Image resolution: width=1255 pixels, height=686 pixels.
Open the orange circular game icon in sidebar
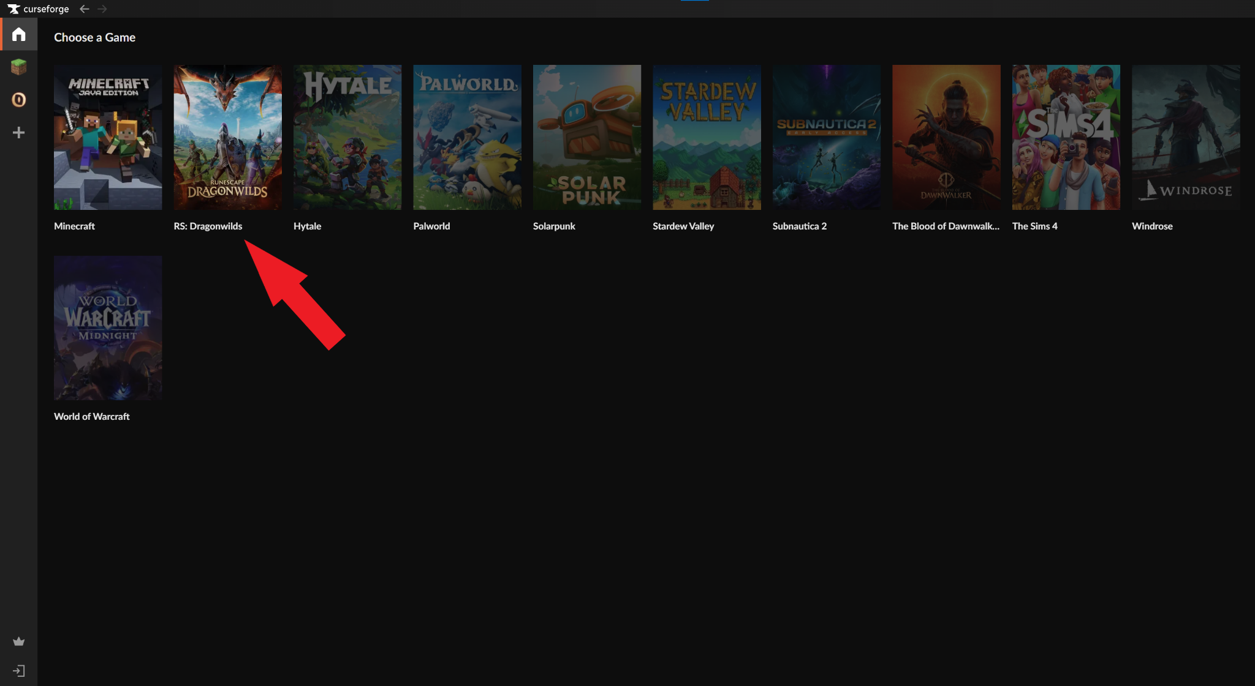point(19,100)
